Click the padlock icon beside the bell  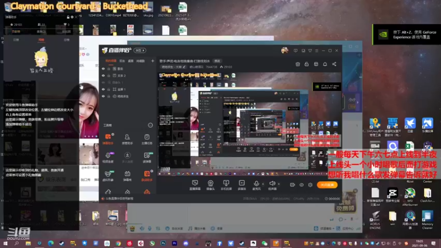[x=306, y=64]
